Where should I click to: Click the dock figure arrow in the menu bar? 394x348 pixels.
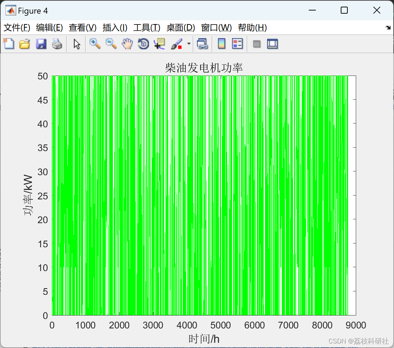pyautogui.click(x=388, y=28)
